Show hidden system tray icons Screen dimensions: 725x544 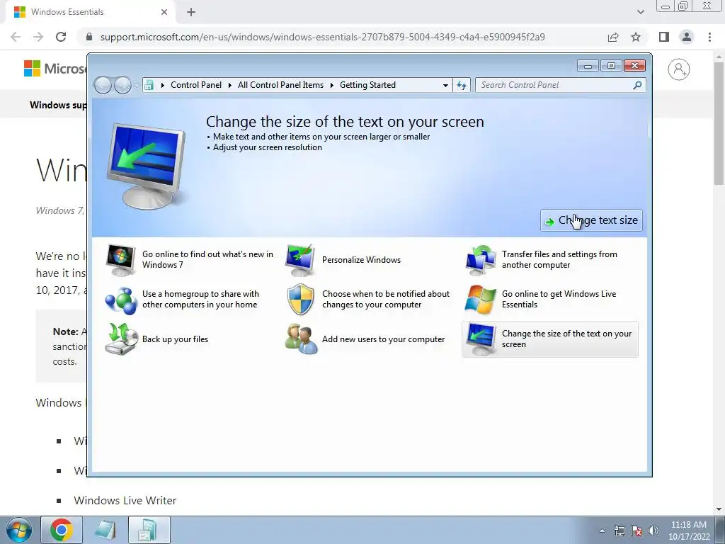click(602, 531)
